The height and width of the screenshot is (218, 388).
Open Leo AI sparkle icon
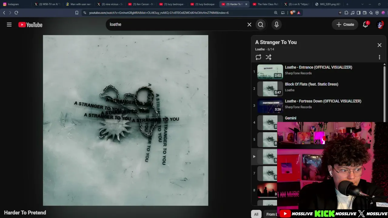pyautogui.click(x=371, y=13)
